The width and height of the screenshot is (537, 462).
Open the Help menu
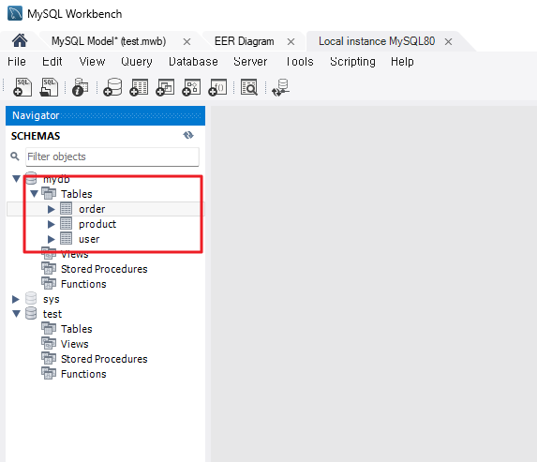402,62
